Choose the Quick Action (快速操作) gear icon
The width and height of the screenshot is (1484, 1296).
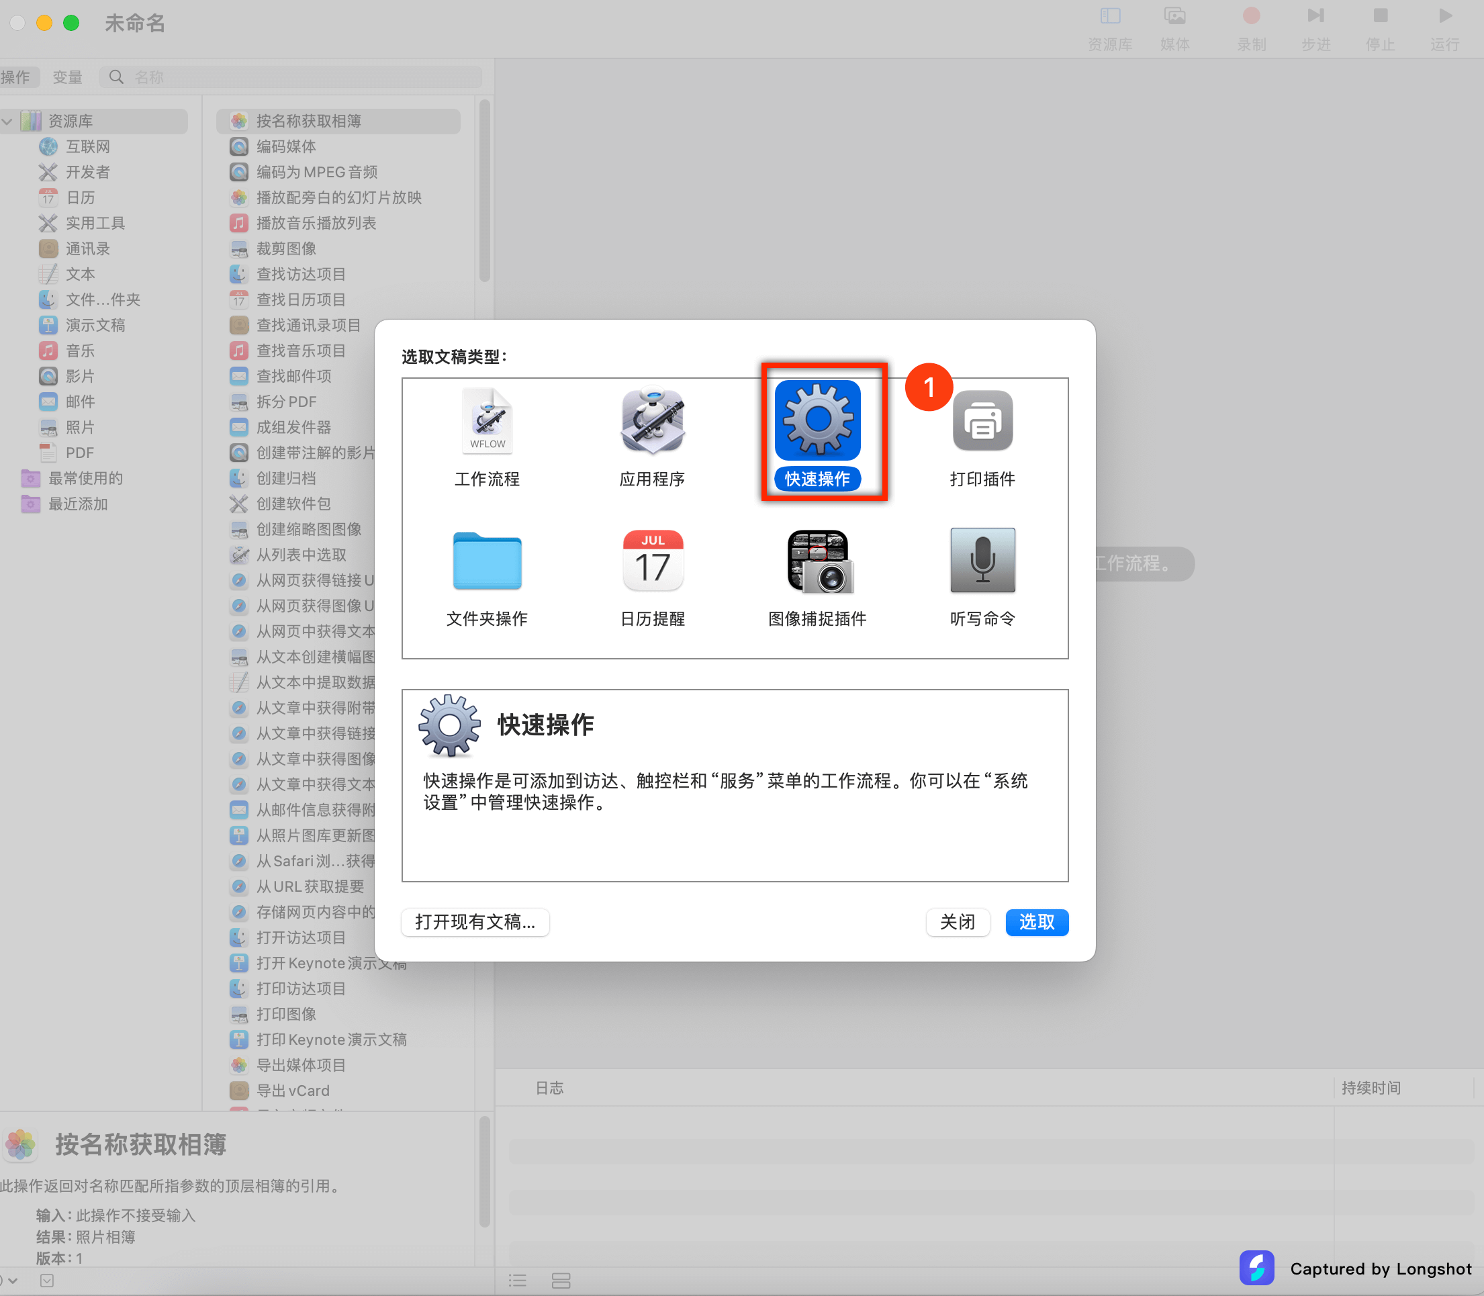817,422
